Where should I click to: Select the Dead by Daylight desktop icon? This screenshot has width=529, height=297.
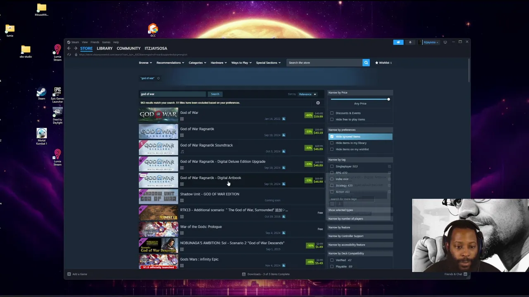tap(57, 115)
